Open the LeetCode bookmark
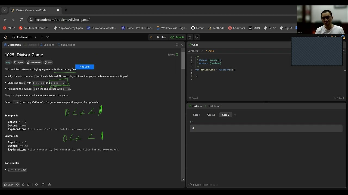Viewport: 348px width, 195px height. point(216,28)
